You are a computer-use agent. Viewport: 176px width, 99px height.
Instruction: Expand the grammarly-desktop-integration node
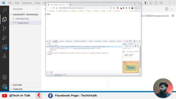pyautogui.click(x=48, y=53)
